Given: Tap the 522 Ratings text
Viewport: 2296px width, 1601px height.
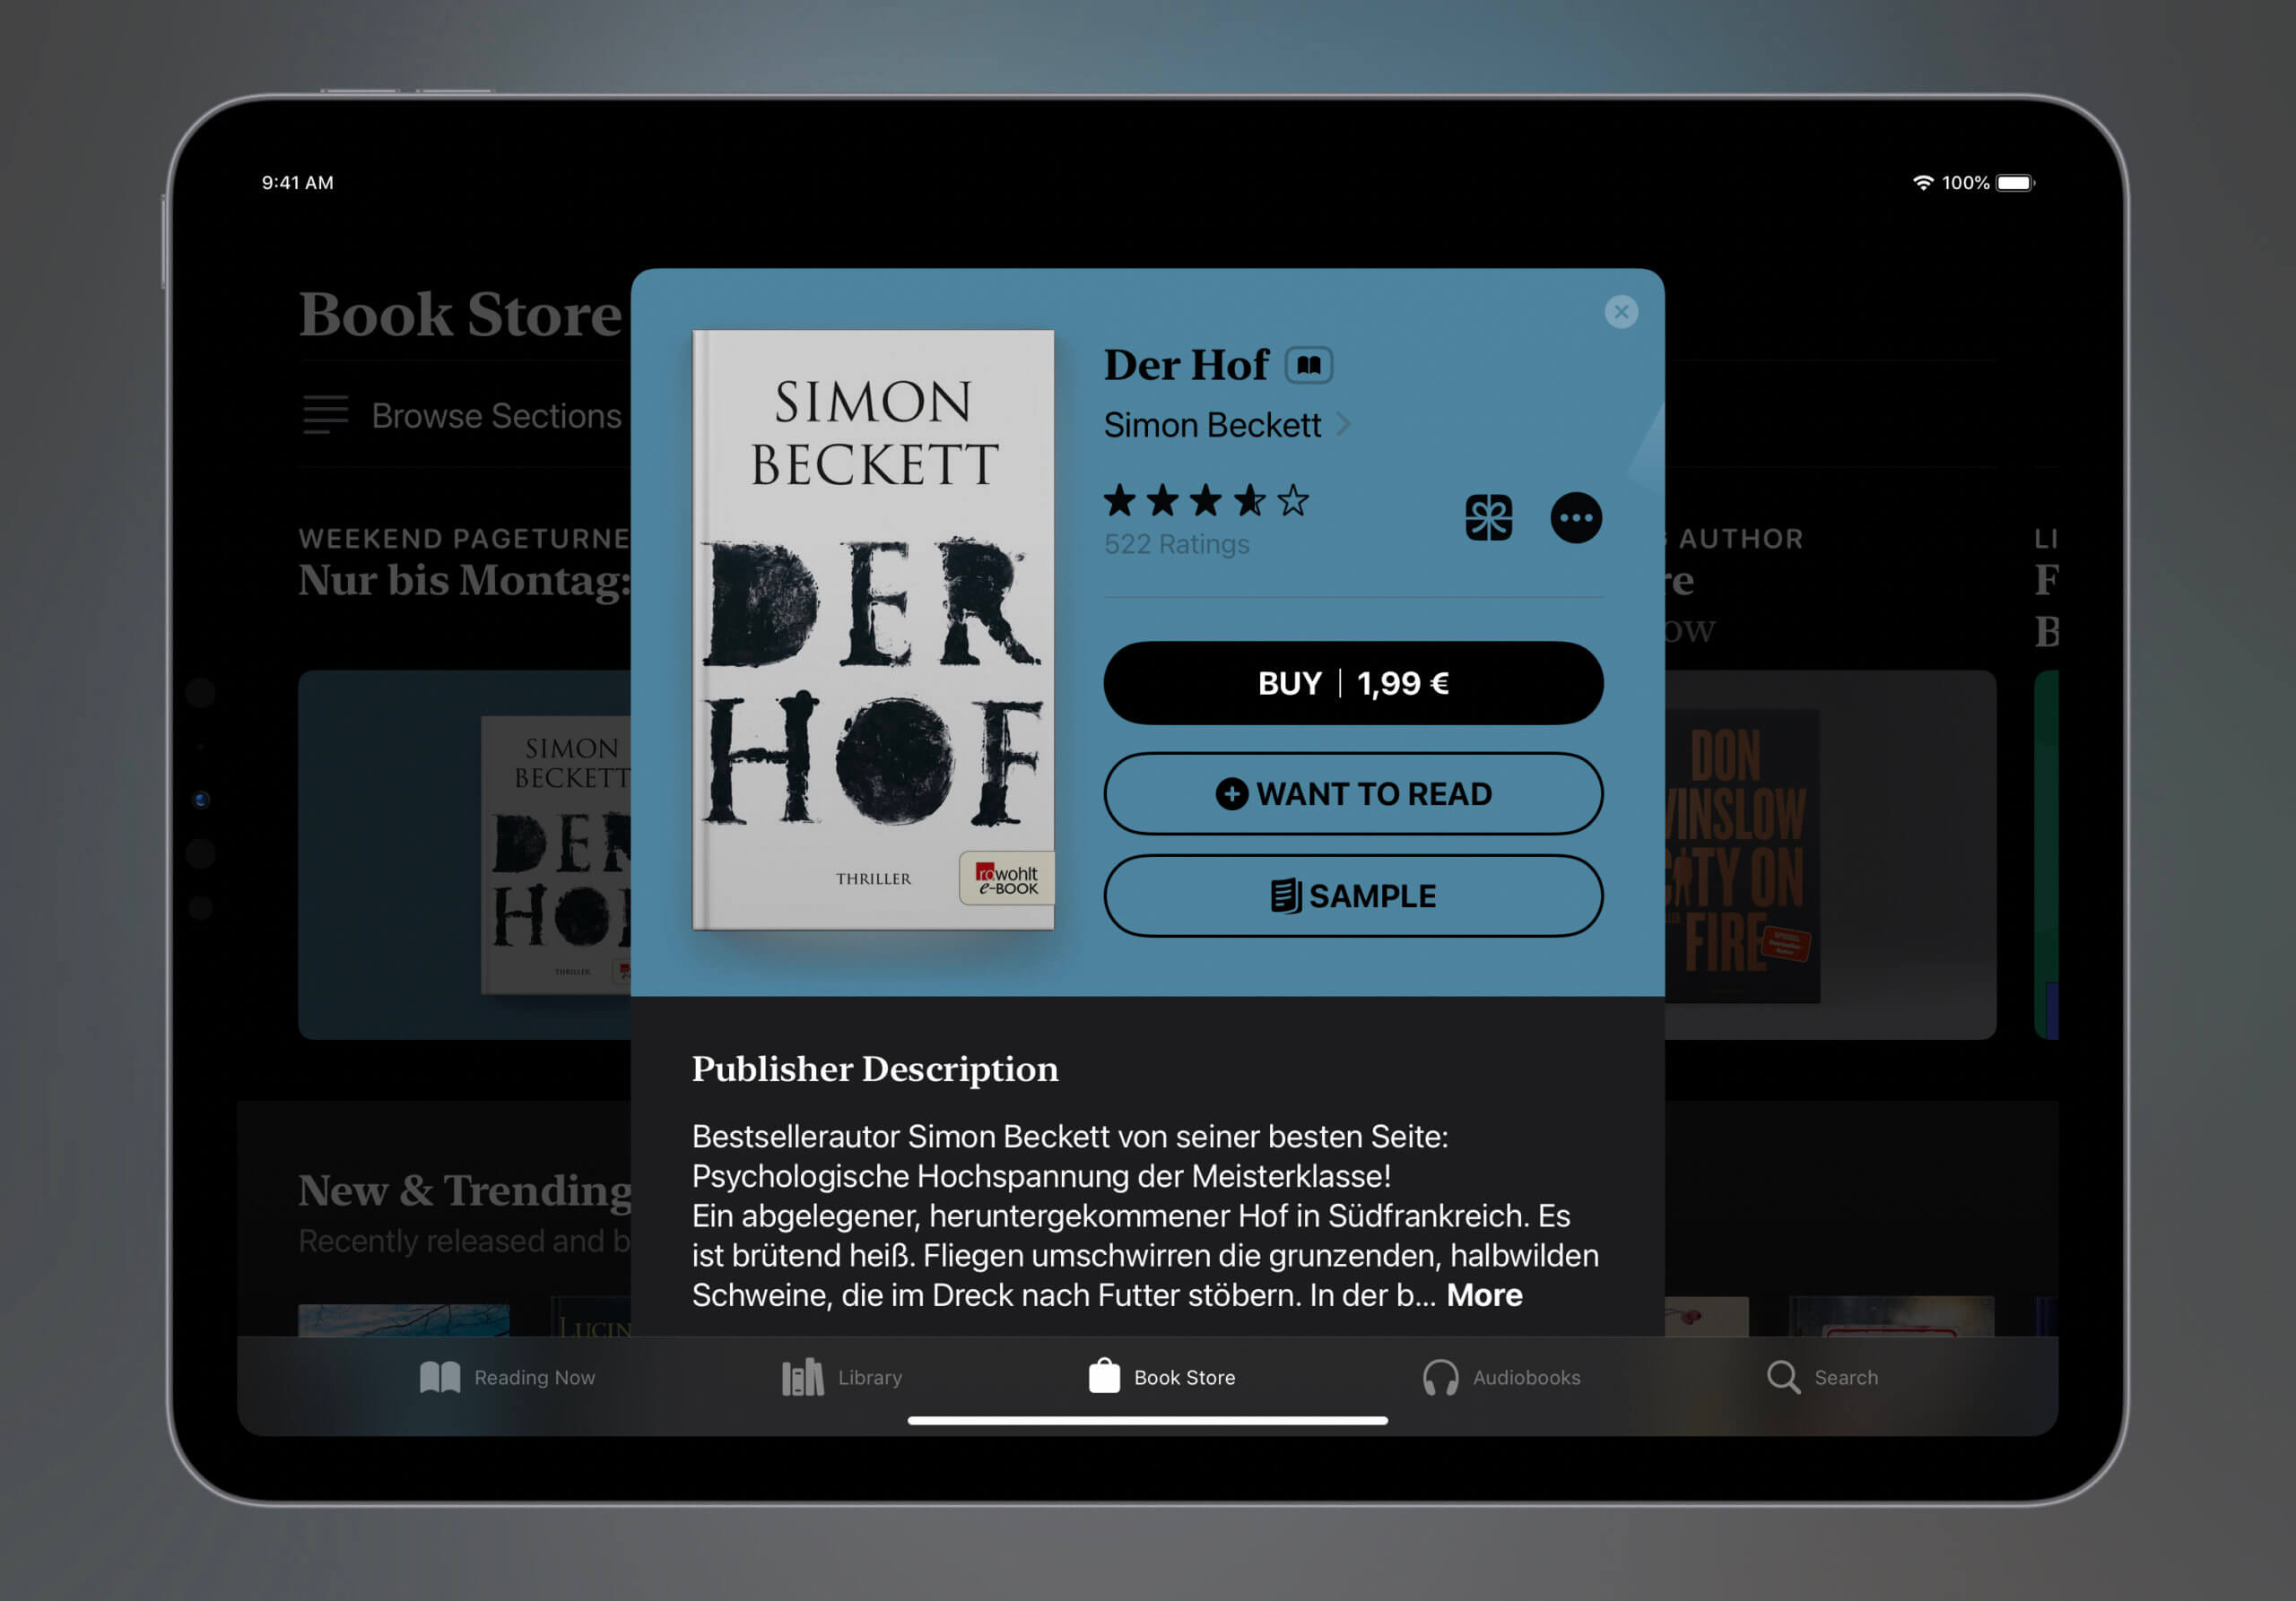Looking at the screenshot, I should point(1176,545).
